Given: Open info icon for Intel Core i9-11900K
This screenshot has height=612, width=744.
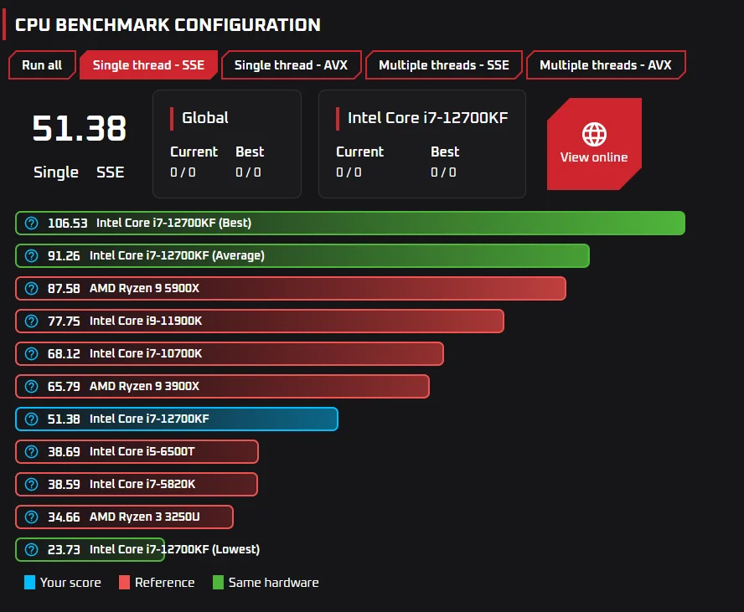Looking at the screenshot, I should click(31, 321).
